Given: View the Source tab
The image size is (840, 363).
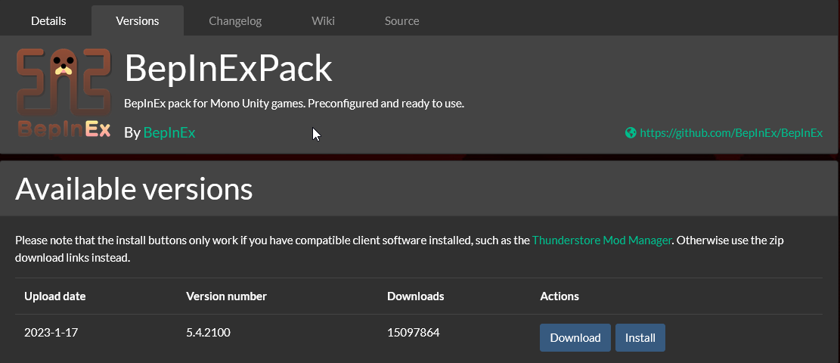Looking at the screenshot, I should coord(401,20).
